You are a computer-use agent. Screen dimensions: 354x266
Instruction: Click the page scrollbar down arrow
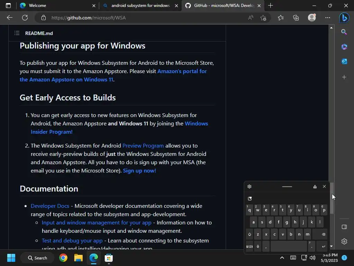tap(331, 246)
